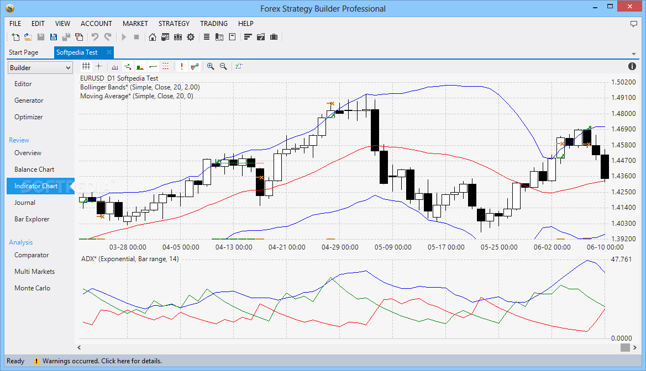Toggle the red exclamation mark icon
The image size is (646, 371).
click(182, 66)
